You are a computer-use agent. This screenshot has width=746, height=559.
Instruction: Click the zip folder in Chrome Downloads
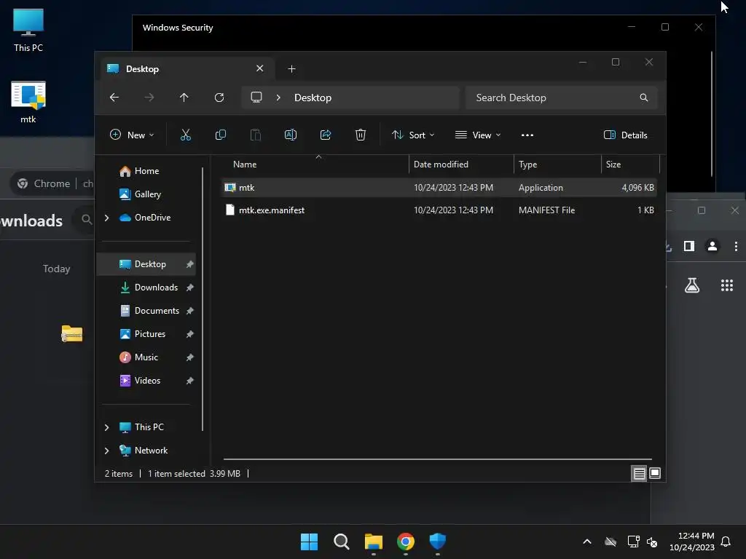tap(72, 333)
